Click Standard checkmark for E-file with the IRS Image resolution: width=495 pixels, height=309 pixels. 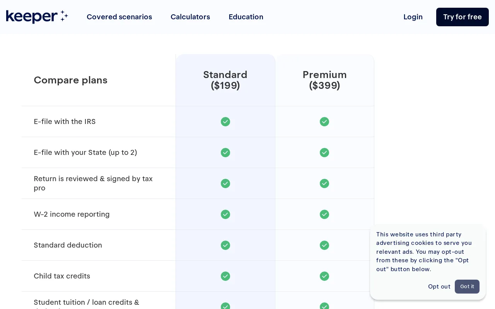[225, 122]
